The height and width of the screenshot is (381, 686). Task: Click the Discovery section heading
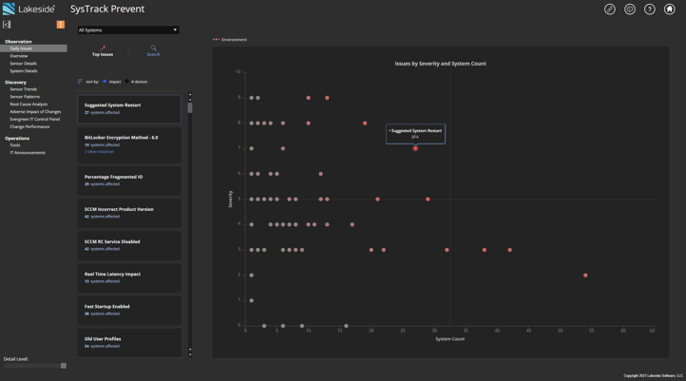click(15, 83)
